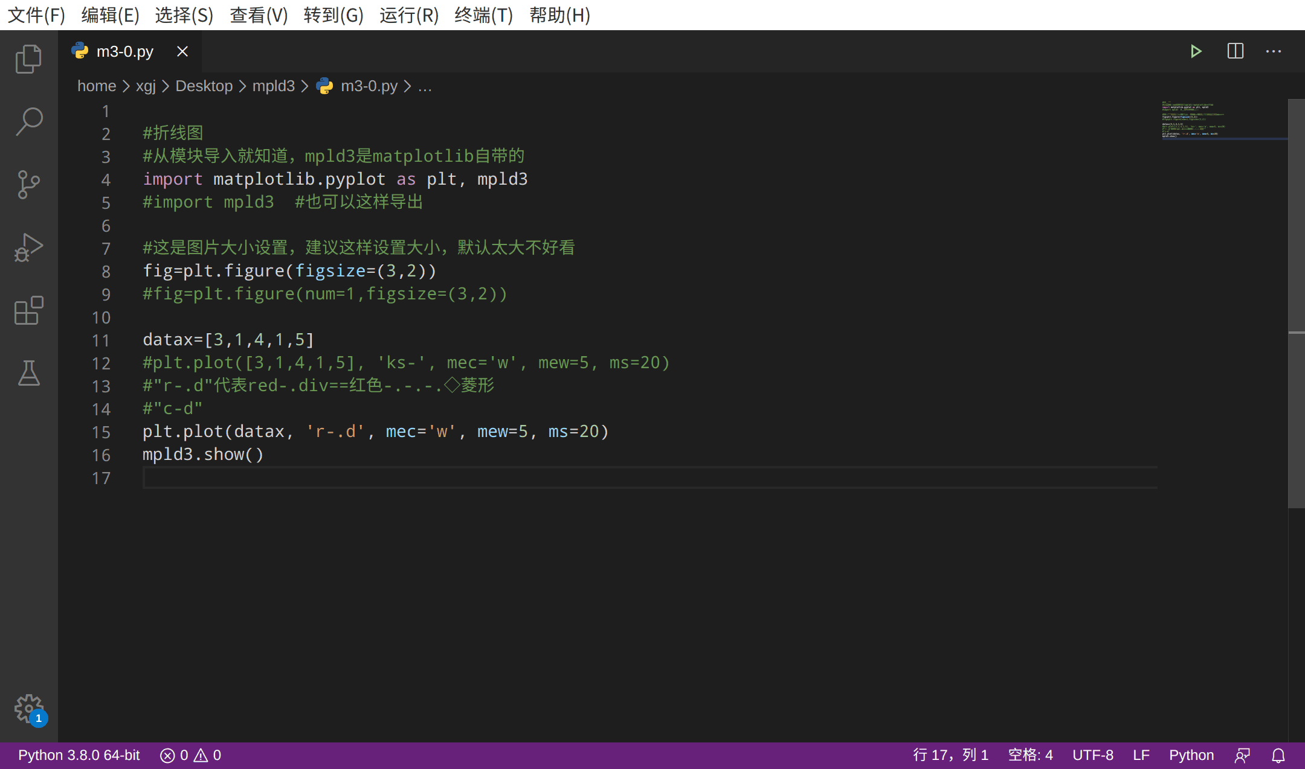Open the Testing flask panel
Viewport: 1305px width, 769px height.
(x=28, y=374)
